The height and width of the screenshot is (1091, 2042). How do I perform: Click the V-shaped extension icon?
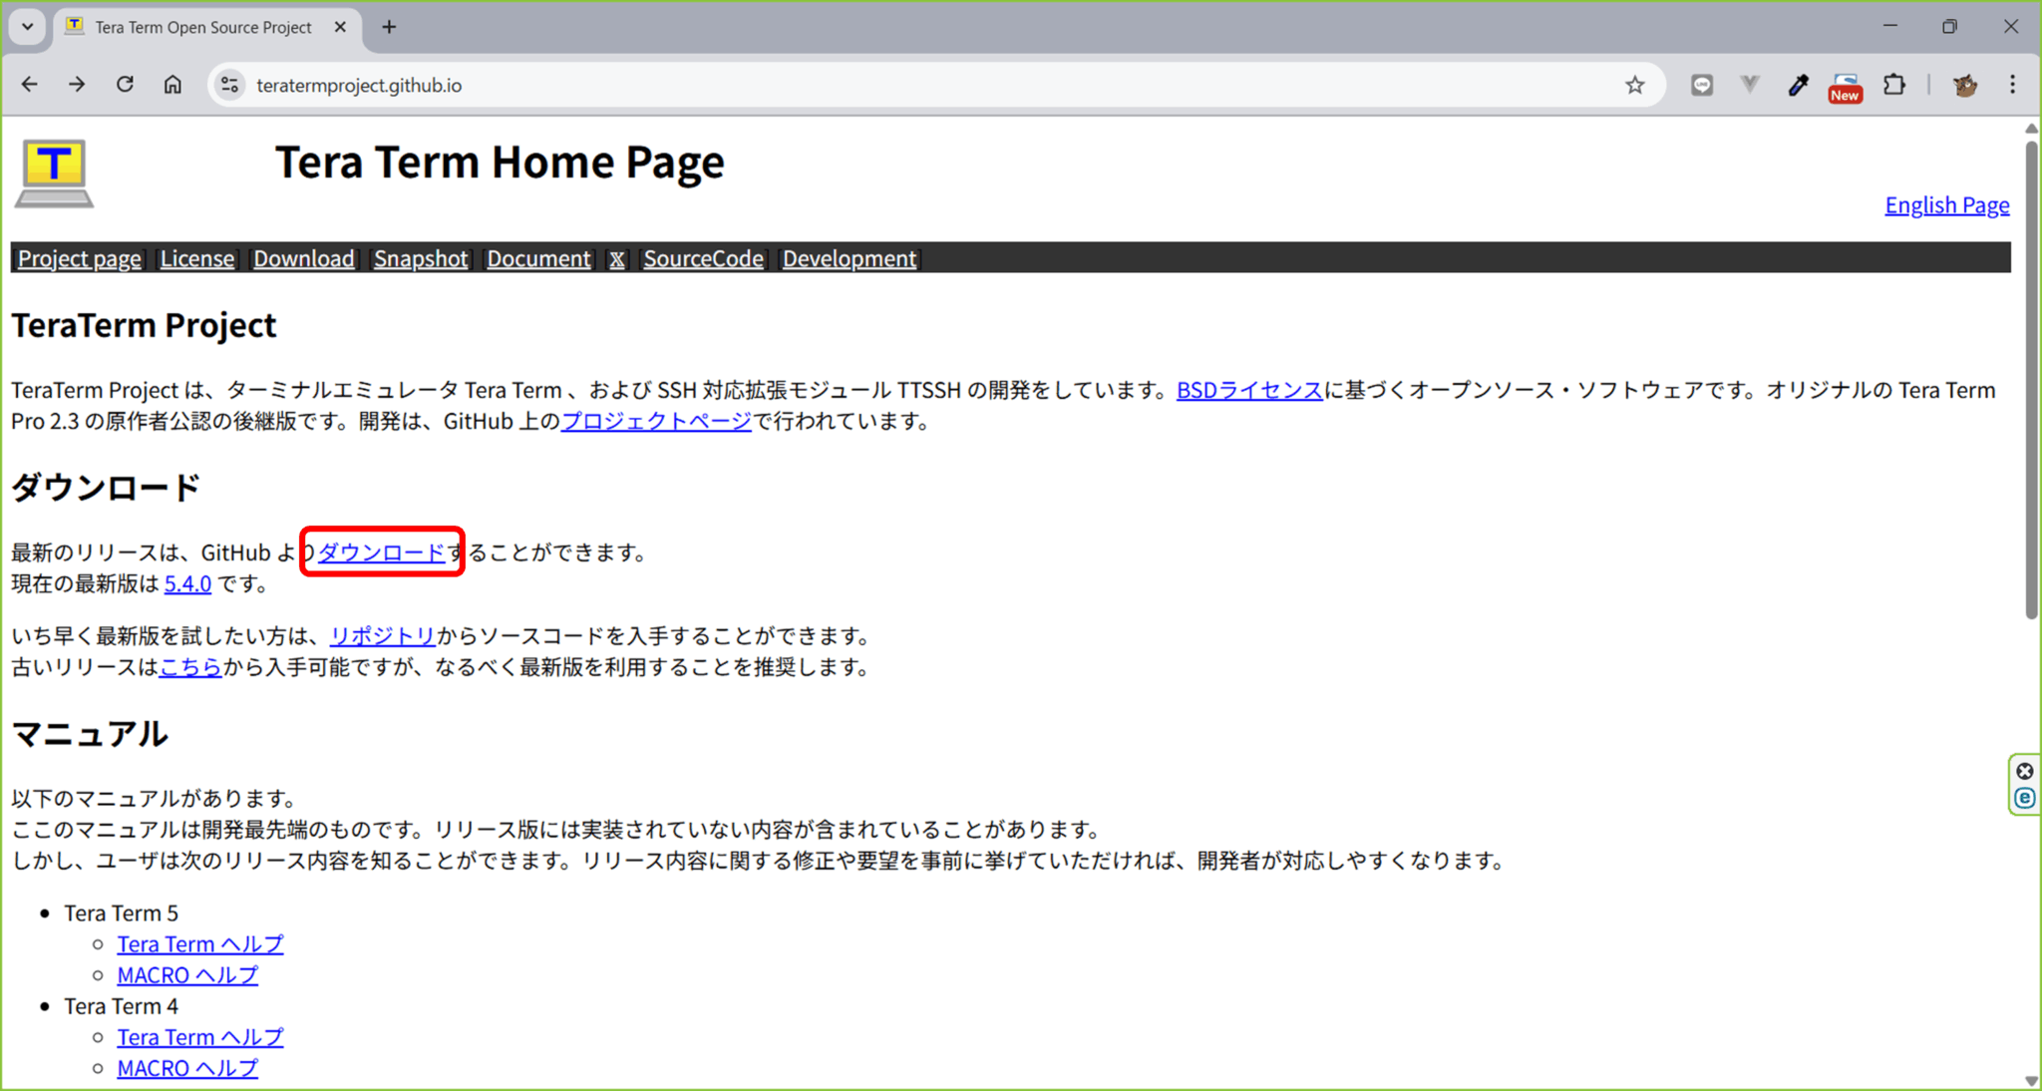[x=1750, y=85]
